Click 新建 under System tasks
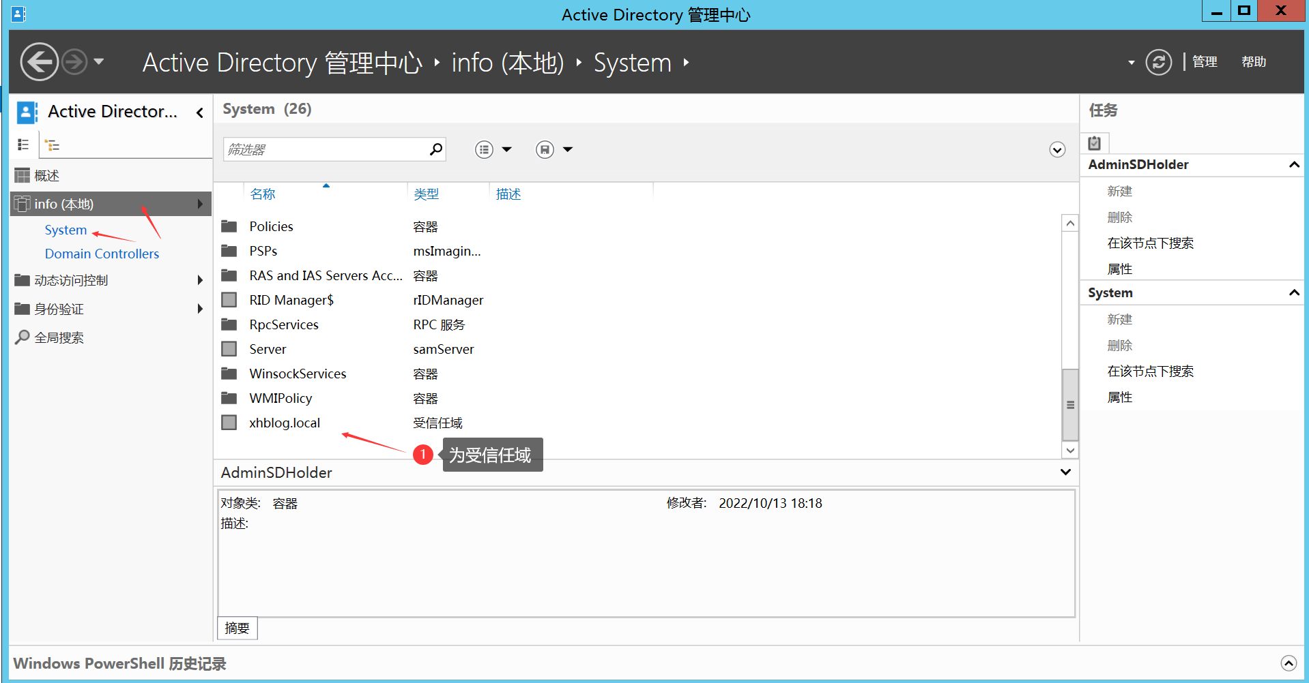The image size is (1309, 683). point(1120,320)
